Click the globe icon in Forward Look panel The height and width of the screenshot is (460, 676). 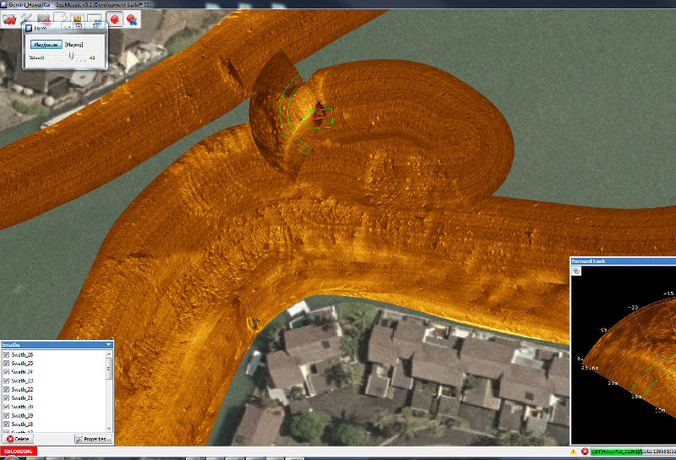click(x=576, y=271)
